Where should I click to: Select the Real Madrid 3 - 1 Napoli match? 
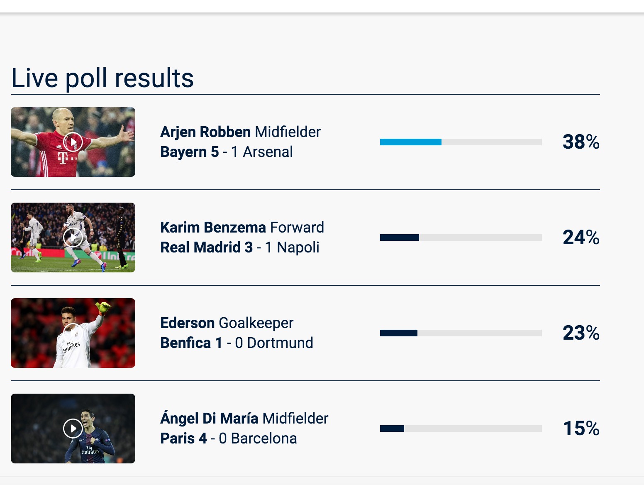(x=240, y=247)
